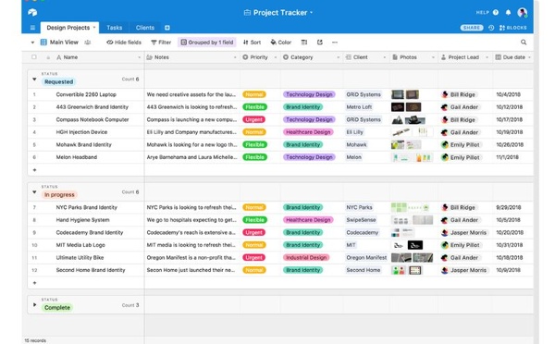Image resolution: width=555 pixels, height=344 pixels.
Task: Open the Photos column dropdown arrow
Action: (433, 57)
